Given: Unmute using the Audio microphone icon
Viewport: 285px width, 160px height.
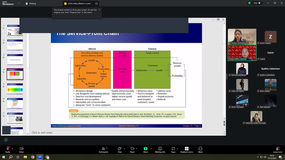Looking at the screenshot, I should pyautogui.click(x=8, y=149).
